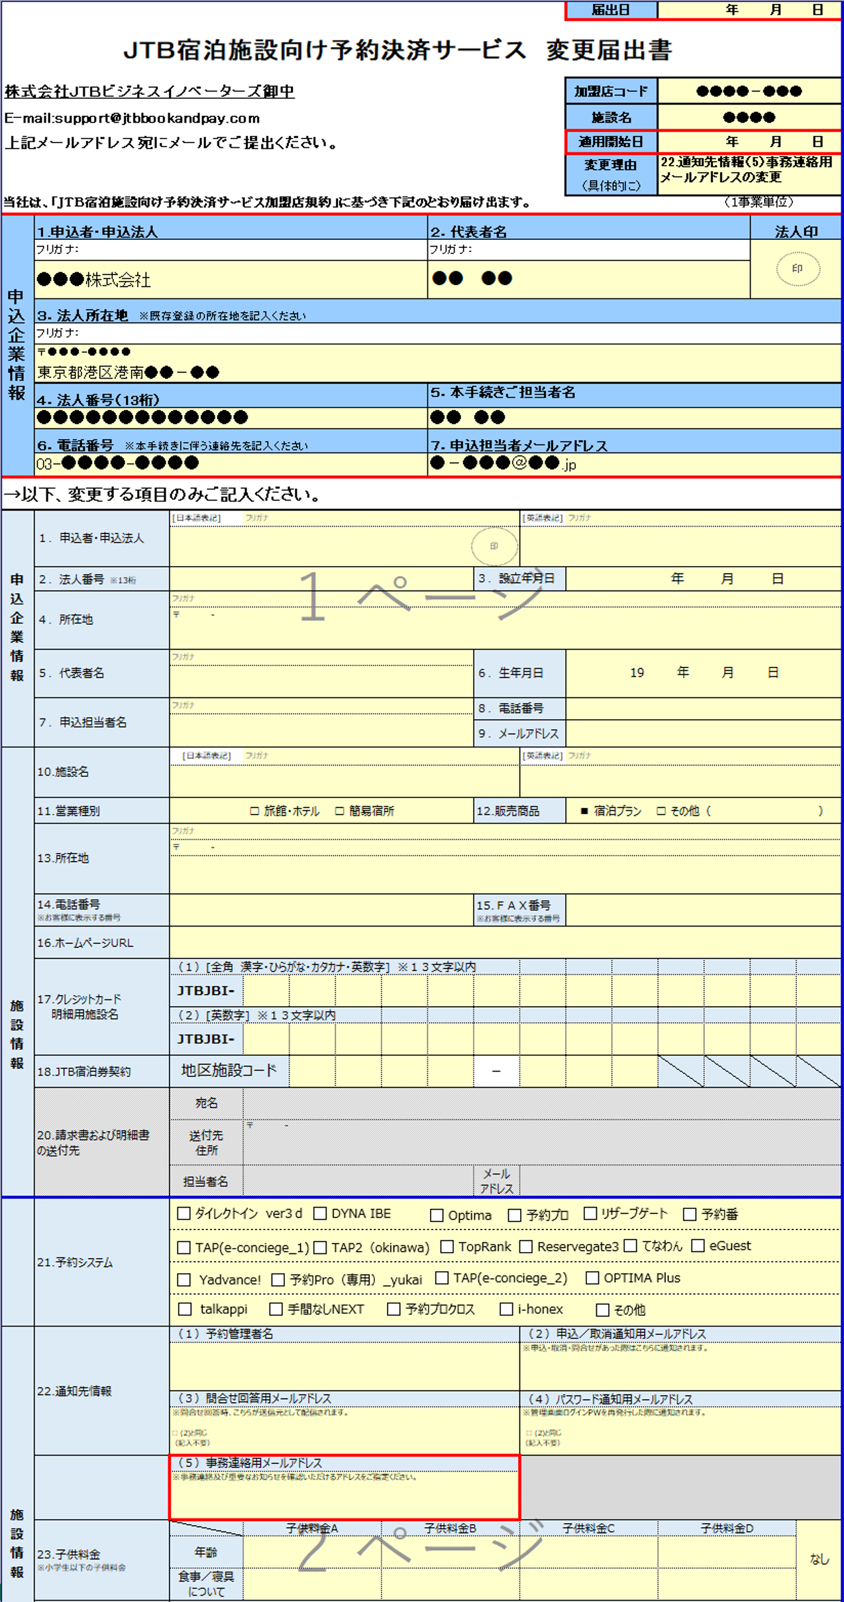844x1602 pixels.
Task: Click the support@jtbbookandpay.com email address
Action: point(157,119)
